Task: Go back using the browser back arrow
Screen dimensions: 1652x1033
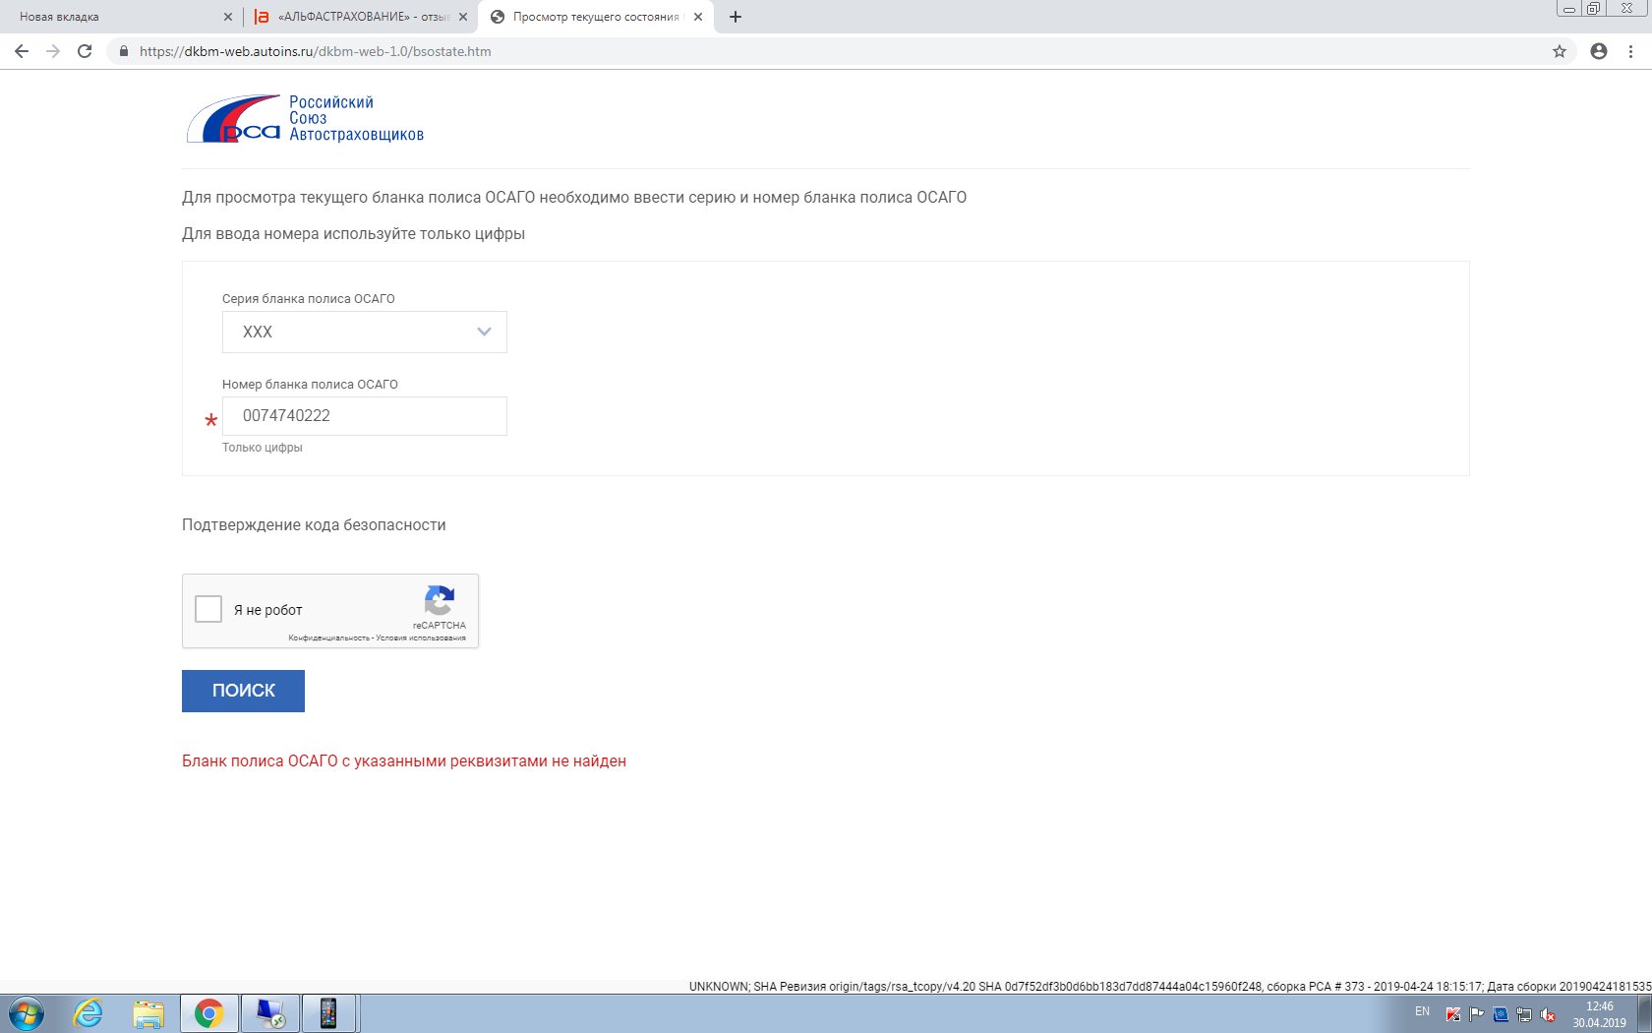Action: point(22,51)
